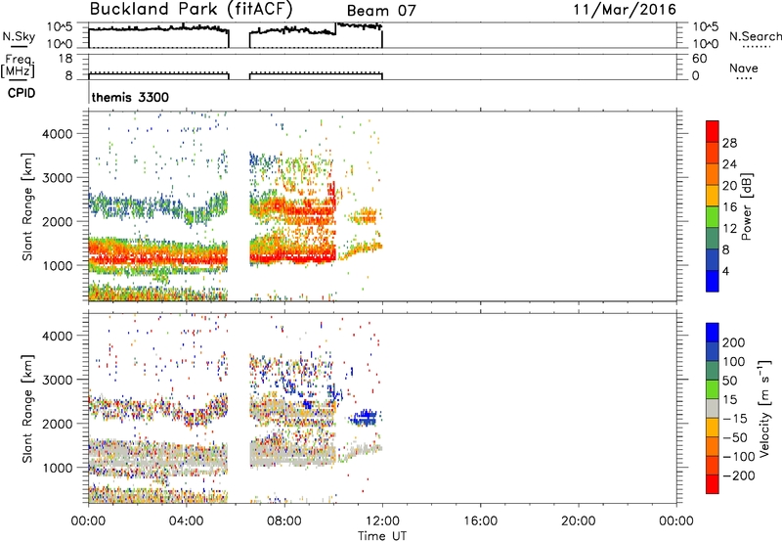Click the "4" label on Power colour bar
The height and width of the screenshot is (542, 782).
[x=725, y=271]
